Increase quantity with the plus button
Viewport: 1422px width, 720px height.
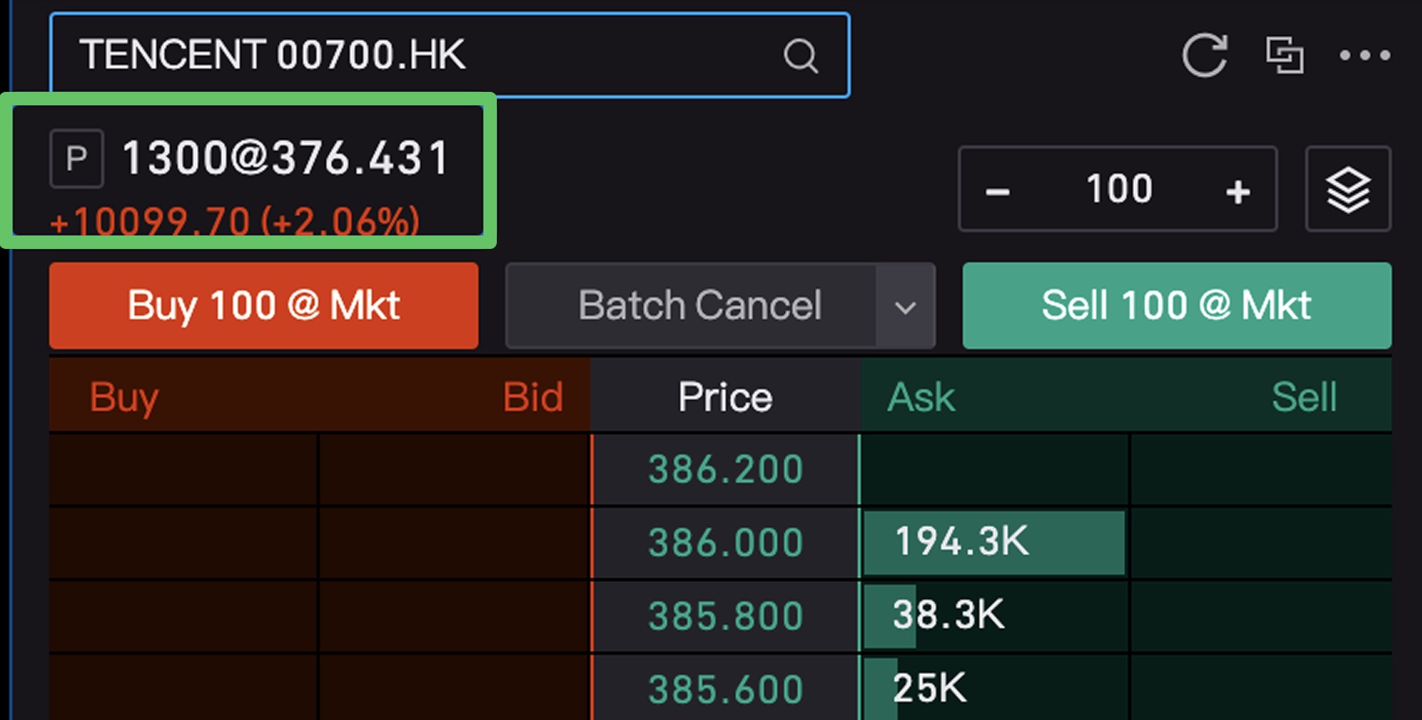1237,191
